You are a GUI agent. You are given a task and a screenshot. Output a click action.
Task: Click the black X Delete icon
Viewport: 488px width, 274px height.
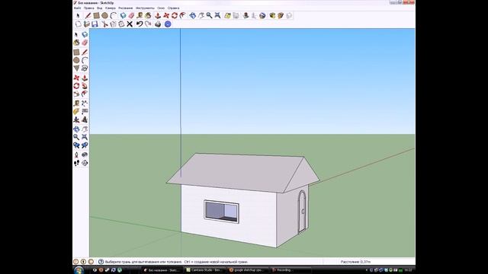(x=130, y=24)
